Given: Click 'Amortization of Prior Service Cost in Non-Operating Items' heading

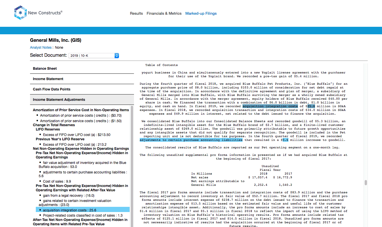Looking at the screenshot, I should 81,110.
